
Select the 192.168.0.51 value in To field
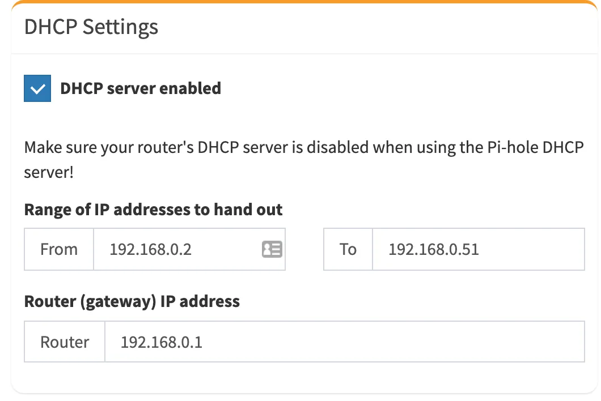tap(434, 249)
